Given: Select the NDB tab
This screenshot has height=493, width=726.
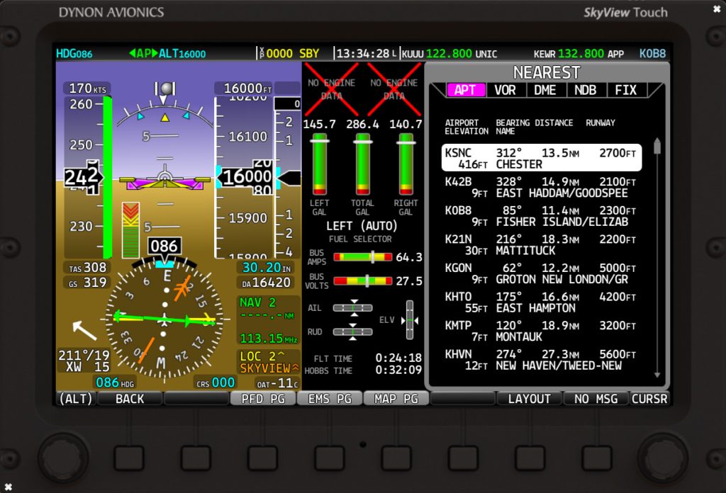Looking at the screenshot, I should 586,90.
